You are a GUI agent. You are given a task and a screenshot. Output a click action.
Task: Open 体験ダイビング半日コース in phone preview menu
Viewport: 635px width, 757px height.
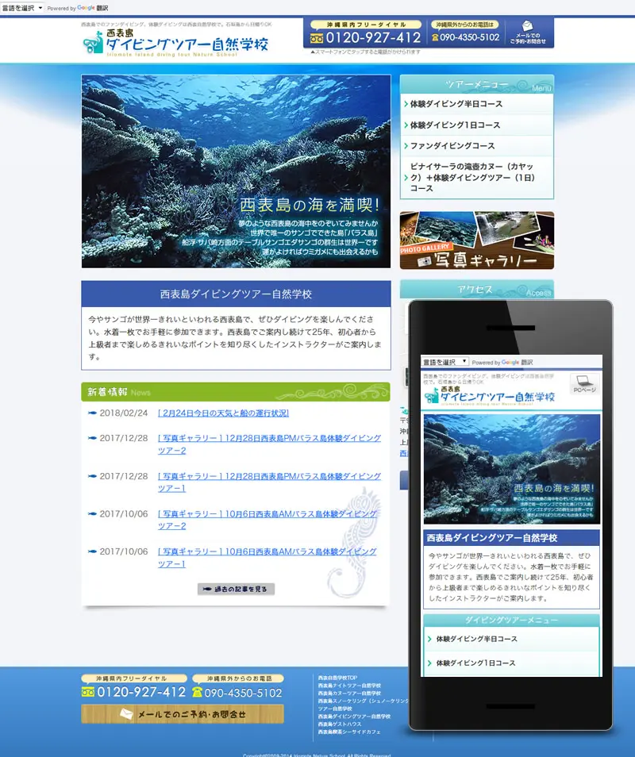(x=511, y=639)
